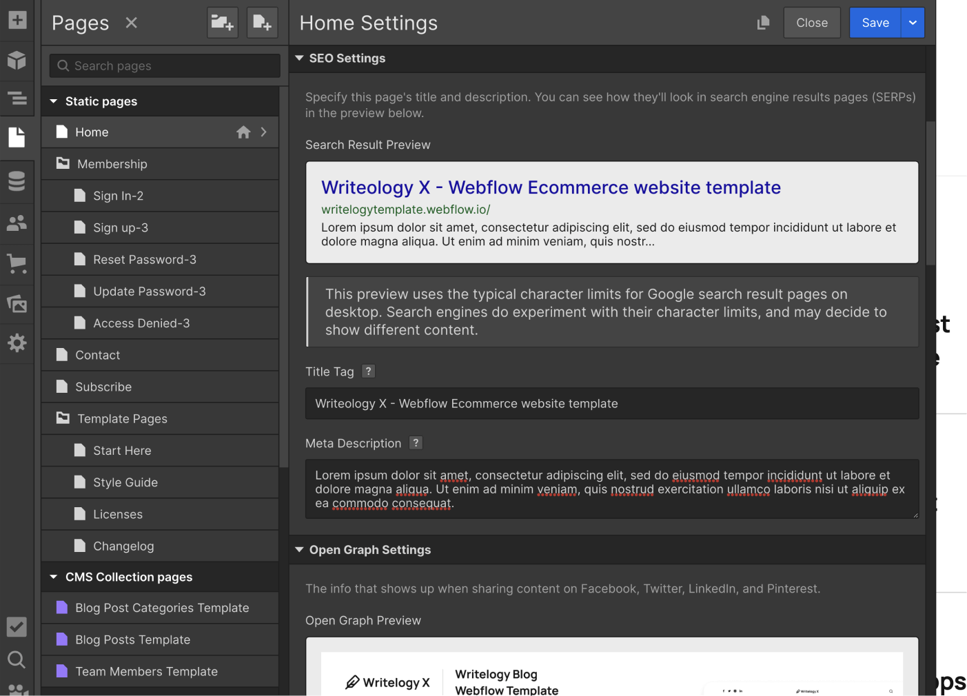Viewport: 967px width, 696px height.
Task: Click the search preview title link
Action: [x=551, y=187]
